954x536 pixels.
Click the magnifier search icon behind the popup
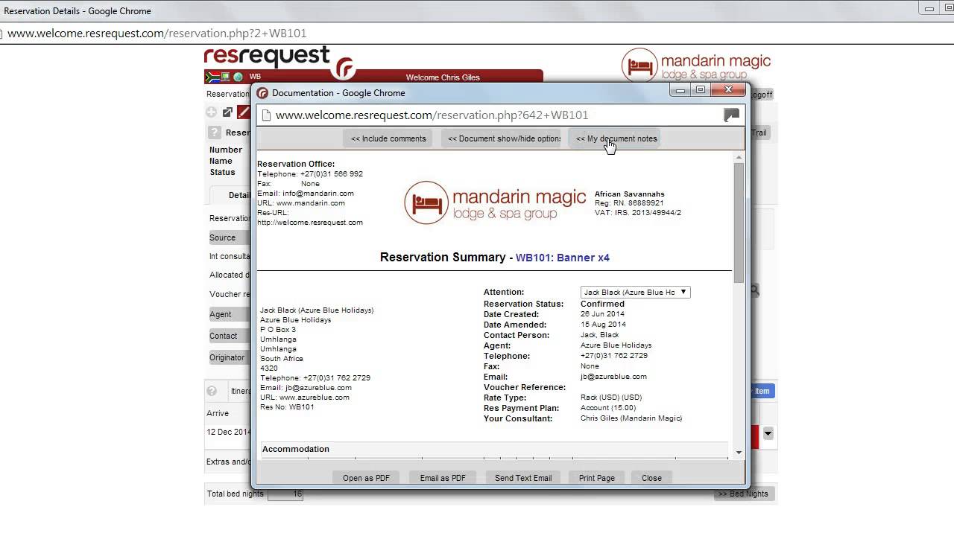[754, 290]
